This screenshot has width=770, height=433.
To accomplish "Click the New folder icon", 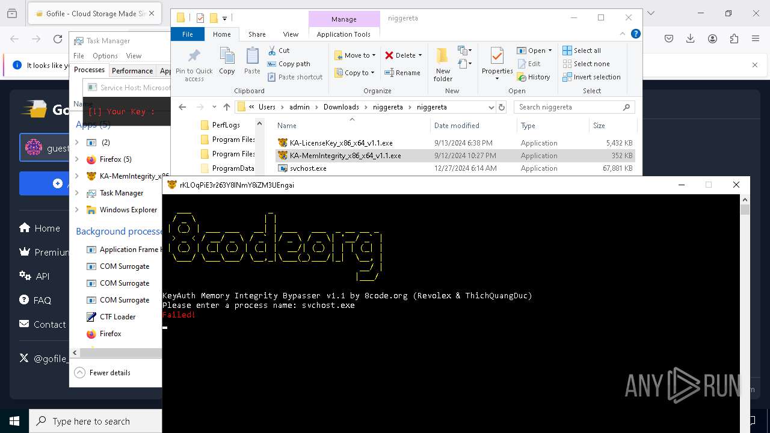I will coord(443,55).
